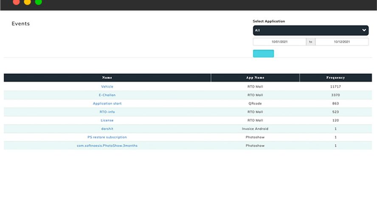Open the Vehicle event link

[x=107, y=86]
